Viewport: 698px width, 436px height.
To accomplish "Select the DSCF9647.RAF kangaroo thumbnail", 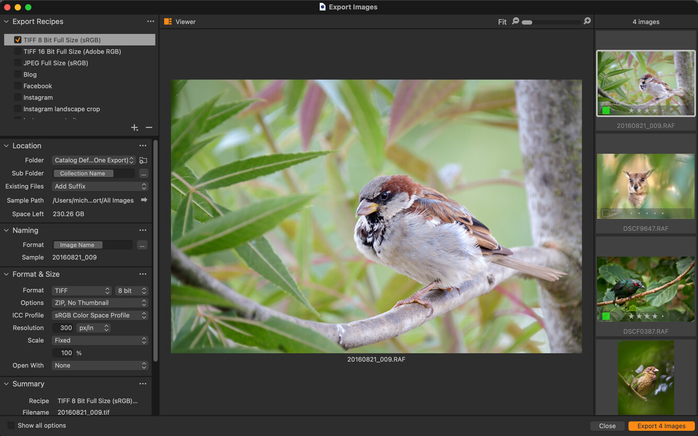I will coord(646,186).
